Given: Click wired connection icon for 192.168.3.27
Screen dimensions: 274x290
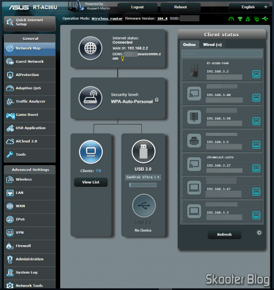Looking at the screenshot, I should tap(256, 168).
